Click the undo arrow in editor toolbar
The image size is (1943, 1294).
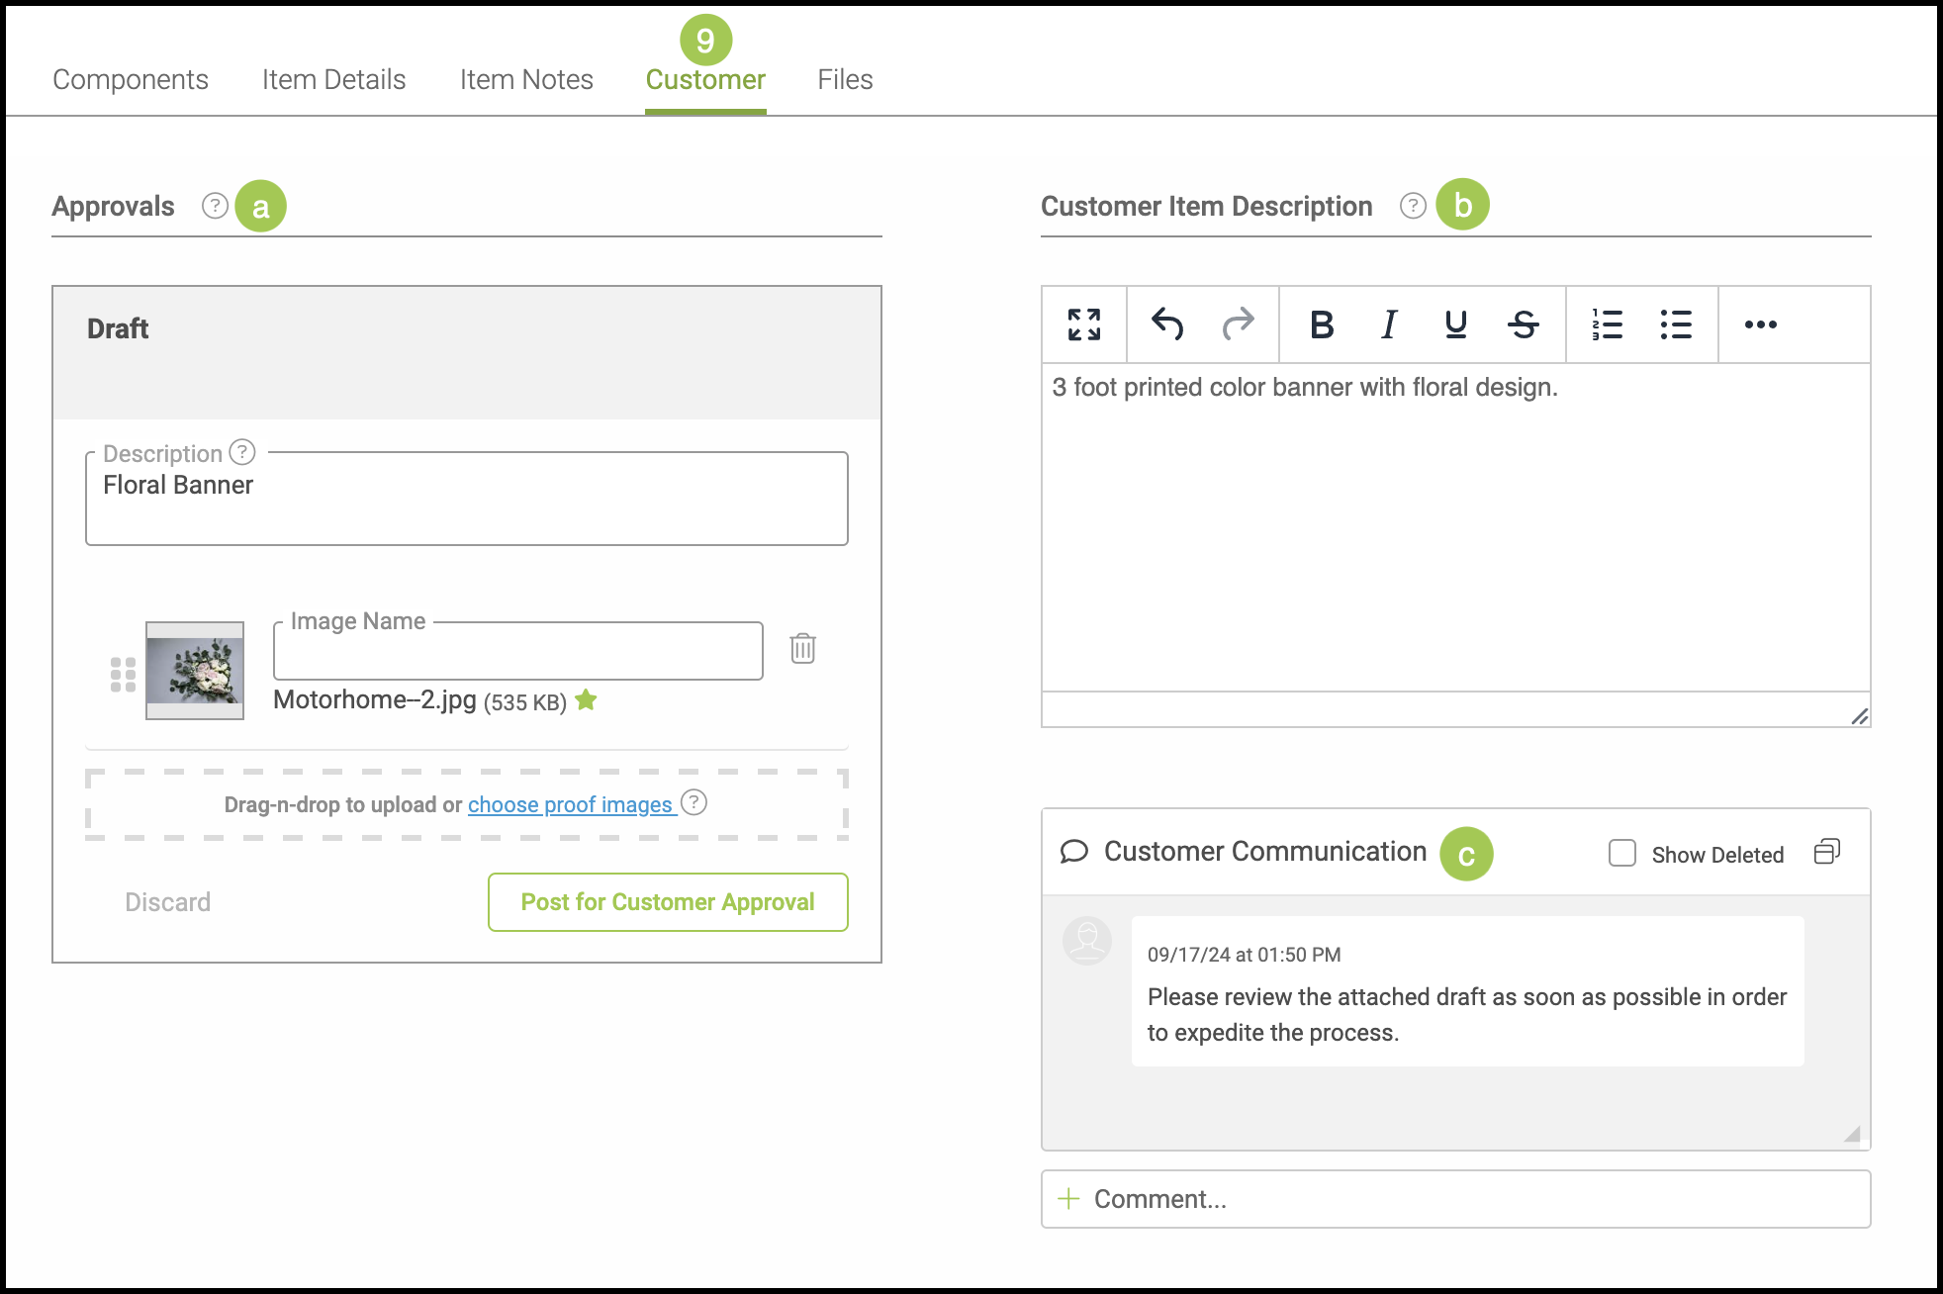pyautogui.click(x=1167, y=324)
